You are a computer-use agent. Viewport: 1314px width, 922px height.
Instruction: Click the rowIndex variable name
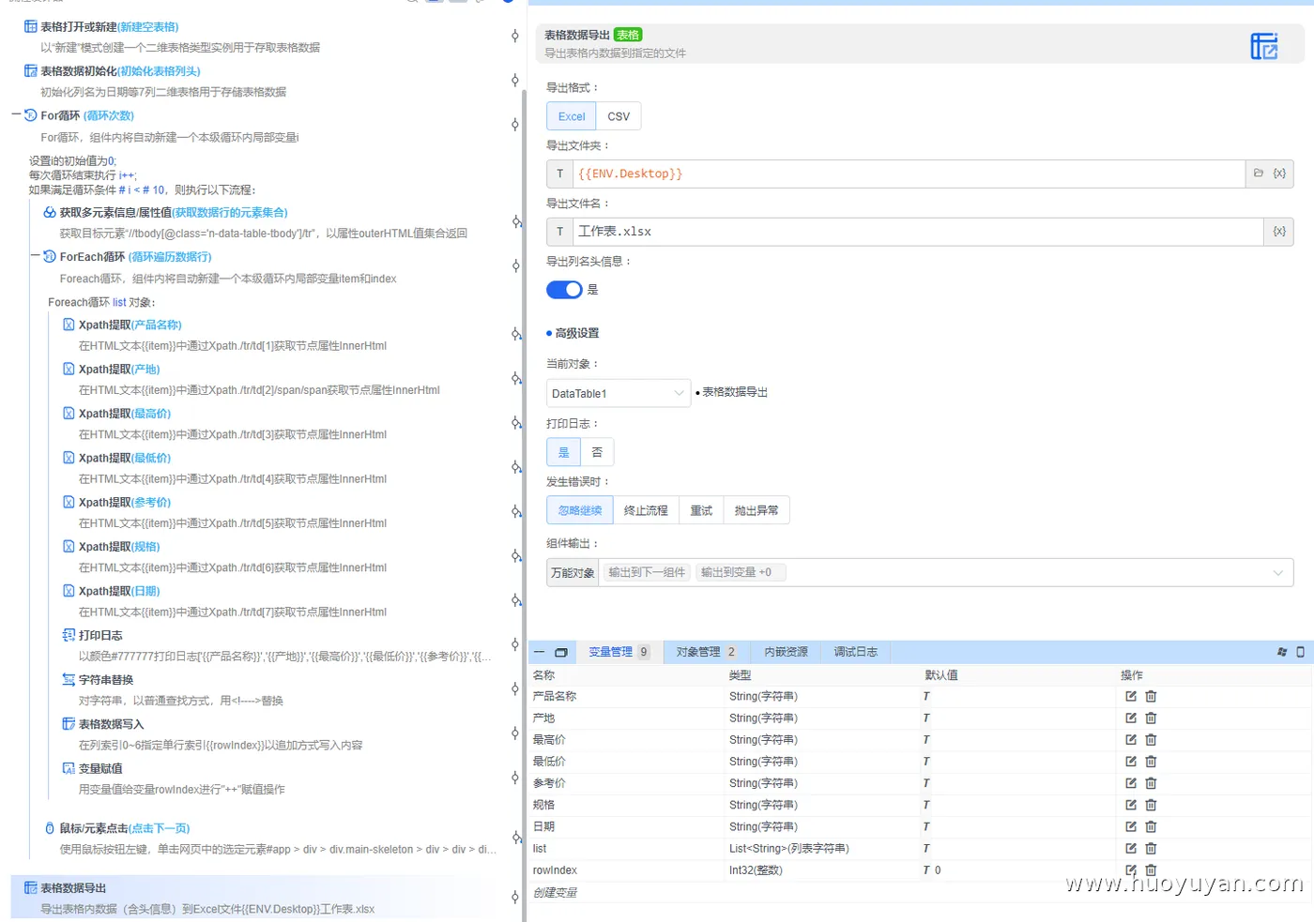coord(555,870)
